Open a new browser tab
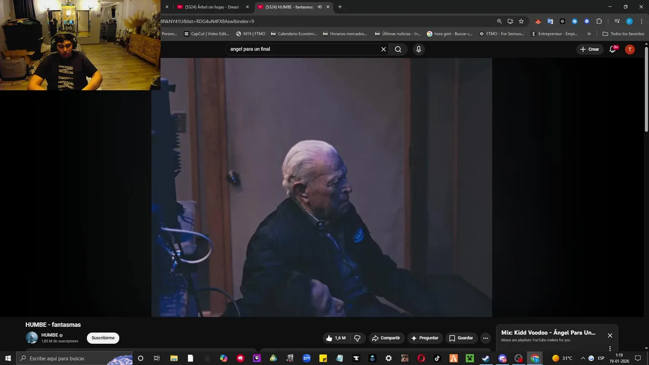 pos(340,7)
